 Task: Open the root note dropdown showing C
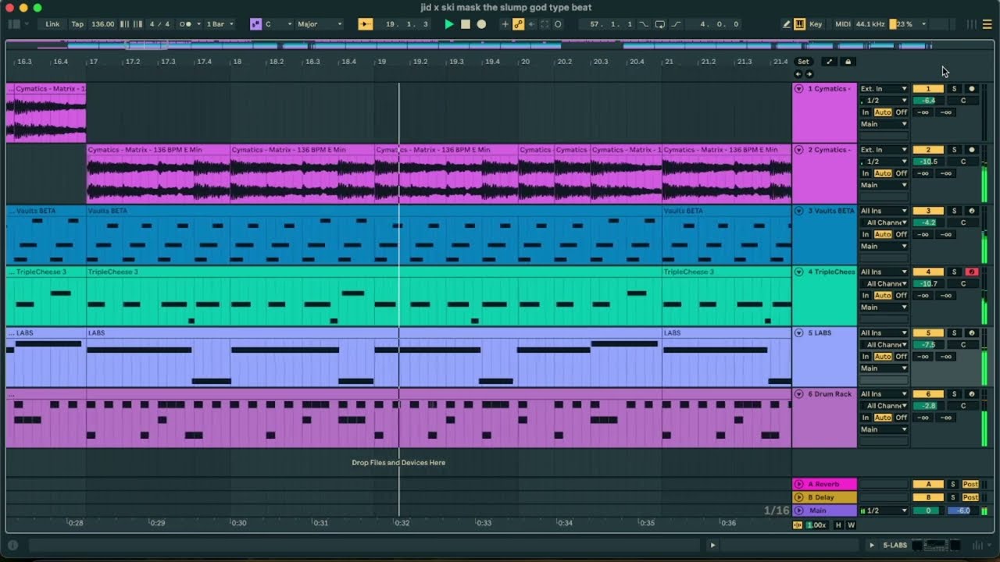coord(277,24)
